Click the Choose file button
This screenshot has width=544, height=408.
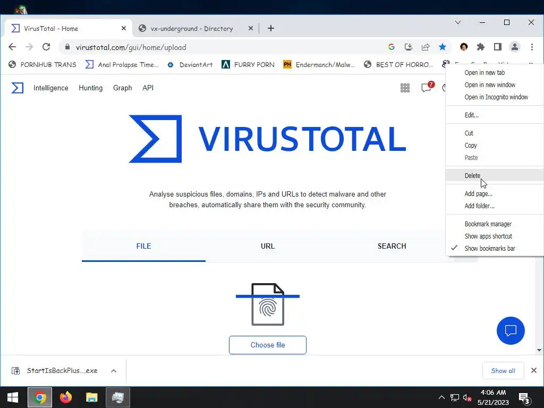coord(268,345)
